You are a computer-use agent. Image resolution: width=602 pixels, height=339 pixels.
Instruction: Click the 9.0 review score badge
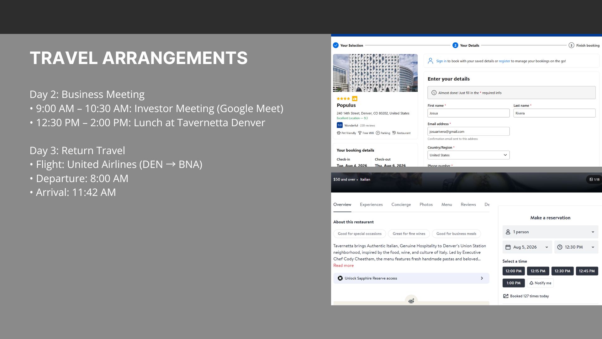(340, 125)
